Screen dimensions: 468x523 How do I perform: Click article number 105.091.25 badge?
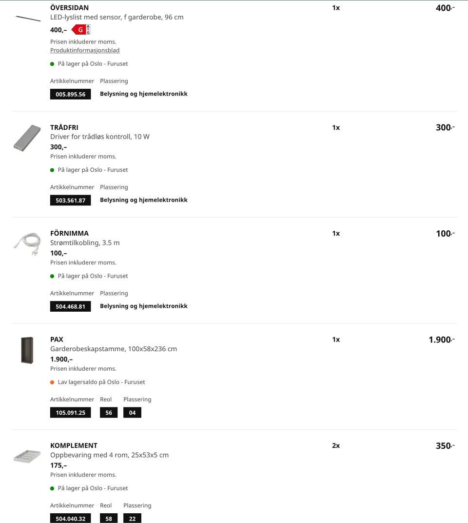(x=70, y=413)
